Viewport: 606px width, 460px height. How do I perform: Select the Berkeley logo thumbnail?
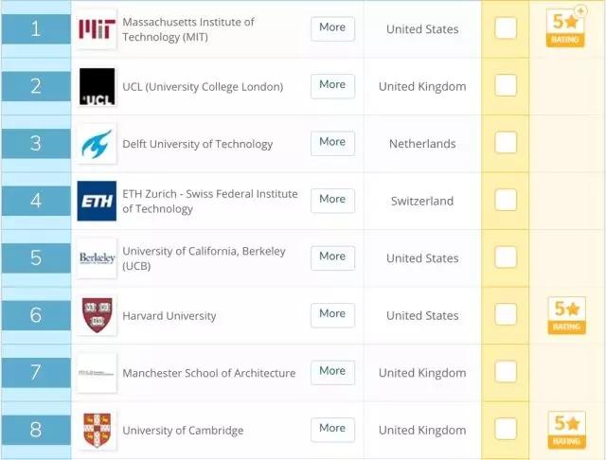coord(97,258)
